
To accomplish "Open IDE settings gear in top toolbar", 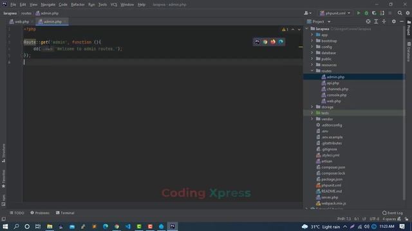I will click(407, 13).
